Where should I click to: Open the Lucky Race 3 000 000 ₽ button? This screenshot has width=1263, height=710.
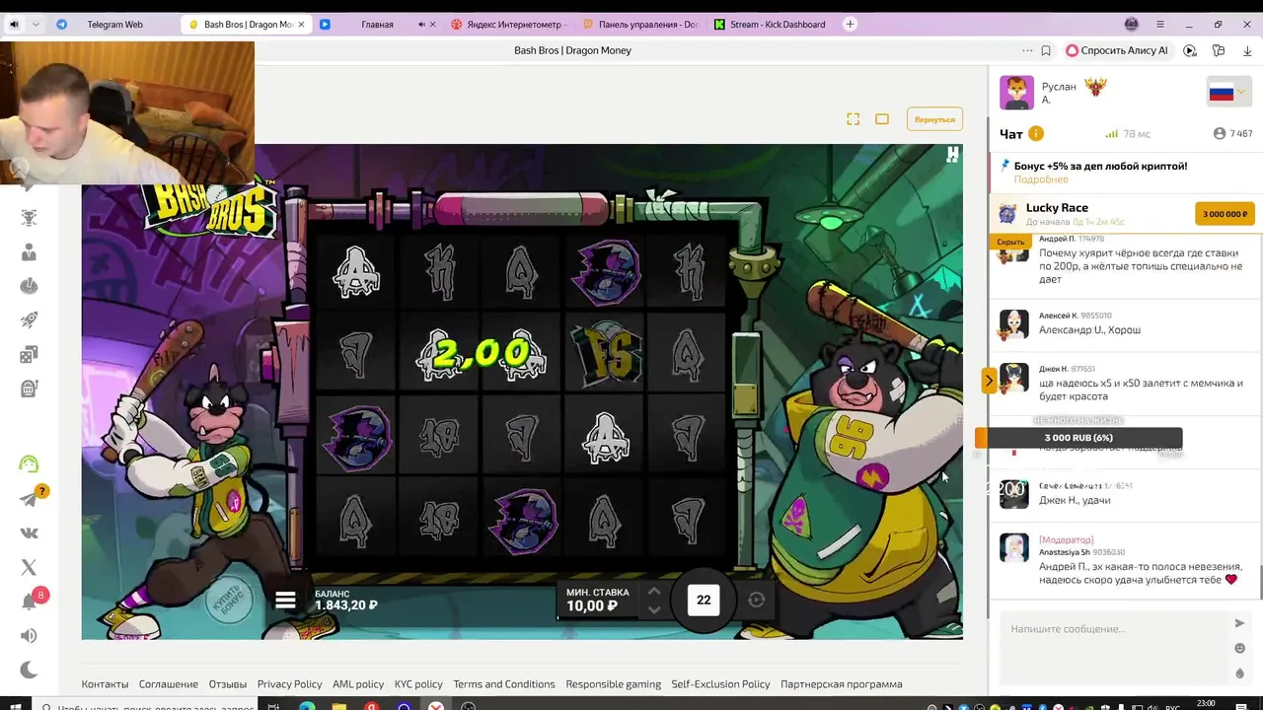pos(1225,214)
